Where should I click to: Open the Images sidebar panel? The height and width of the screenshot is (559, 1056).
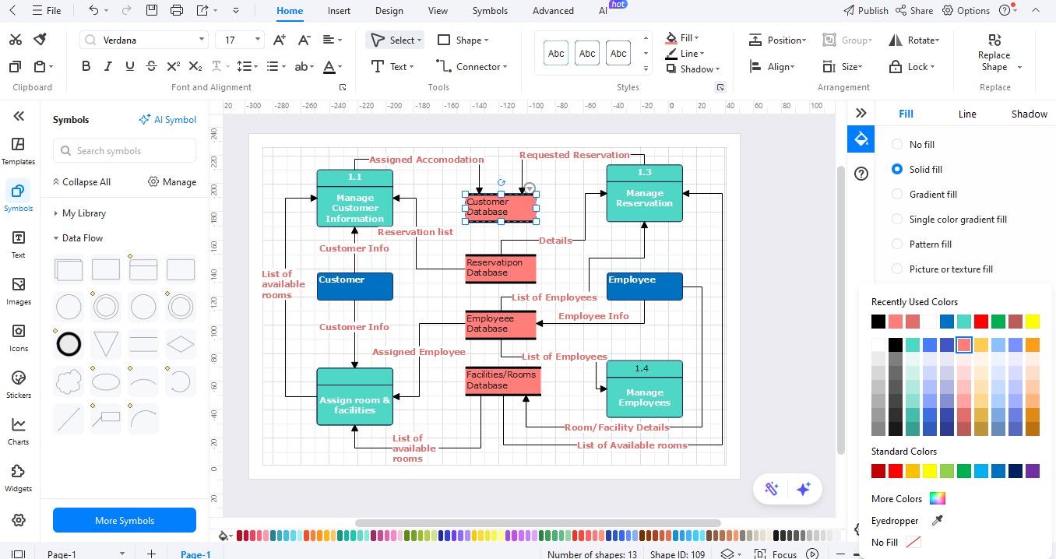pos(19,291)
